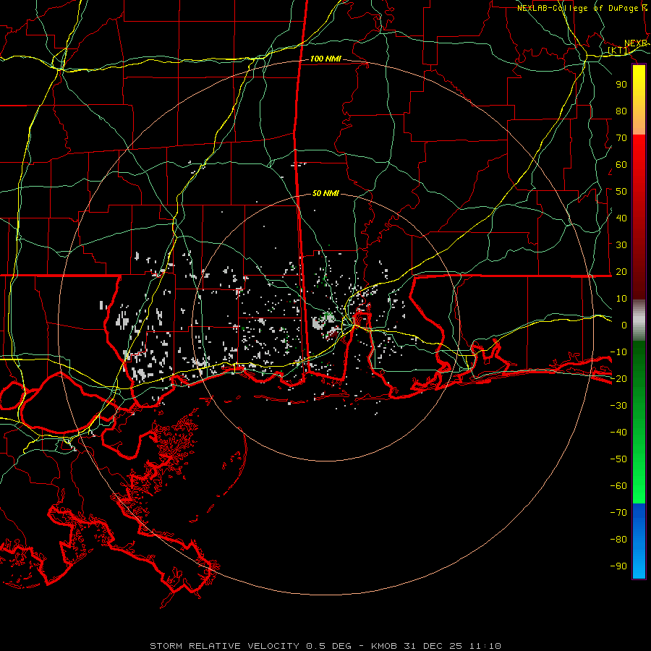Pick the gray zero-velocity segment of color bar
Image resolution: width=651 pixels, height=651 pixels.
click(x=639, y=320)
